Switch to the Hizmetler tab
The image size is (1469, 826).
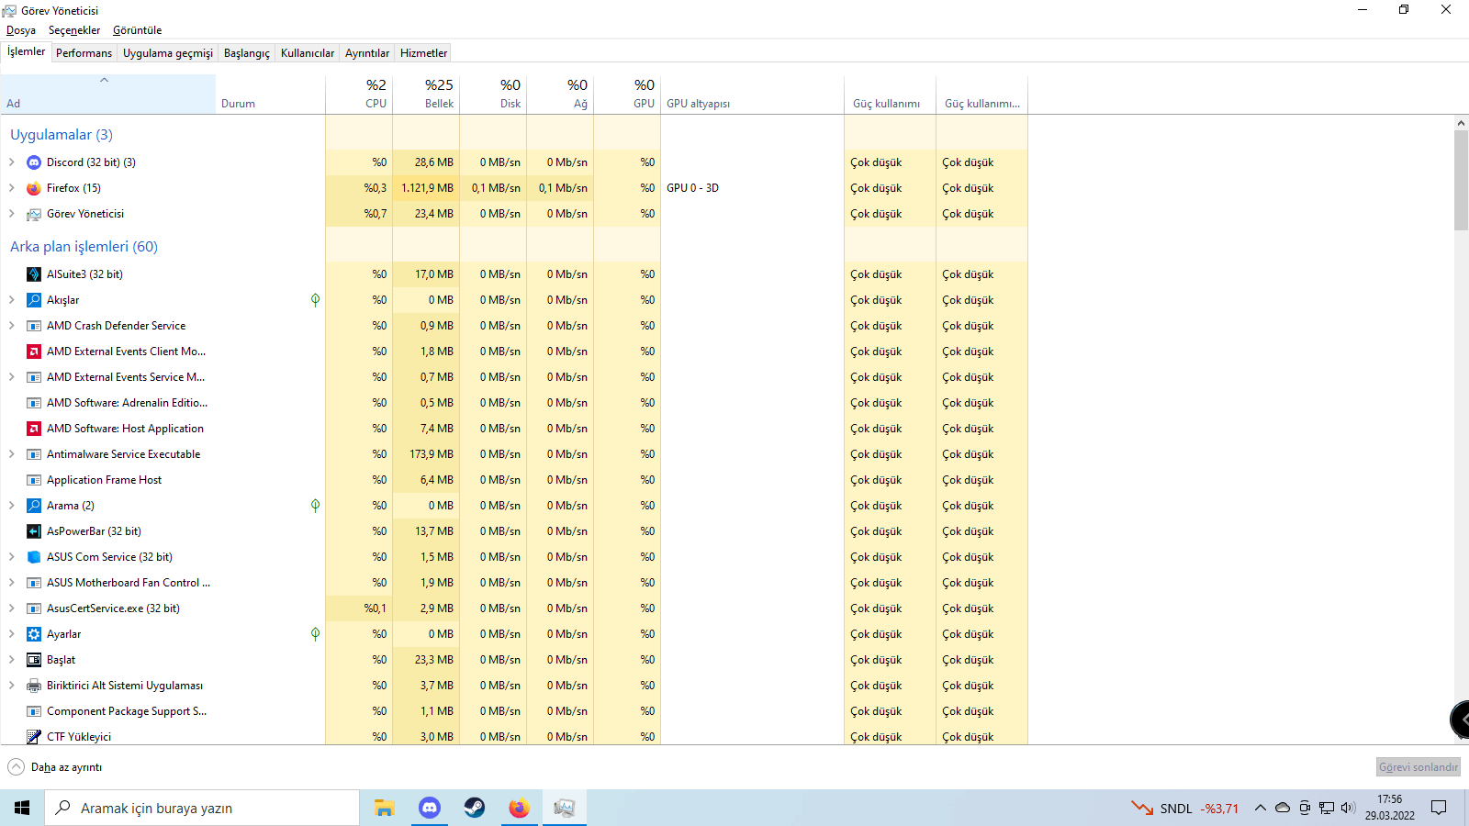coord(423,53)
